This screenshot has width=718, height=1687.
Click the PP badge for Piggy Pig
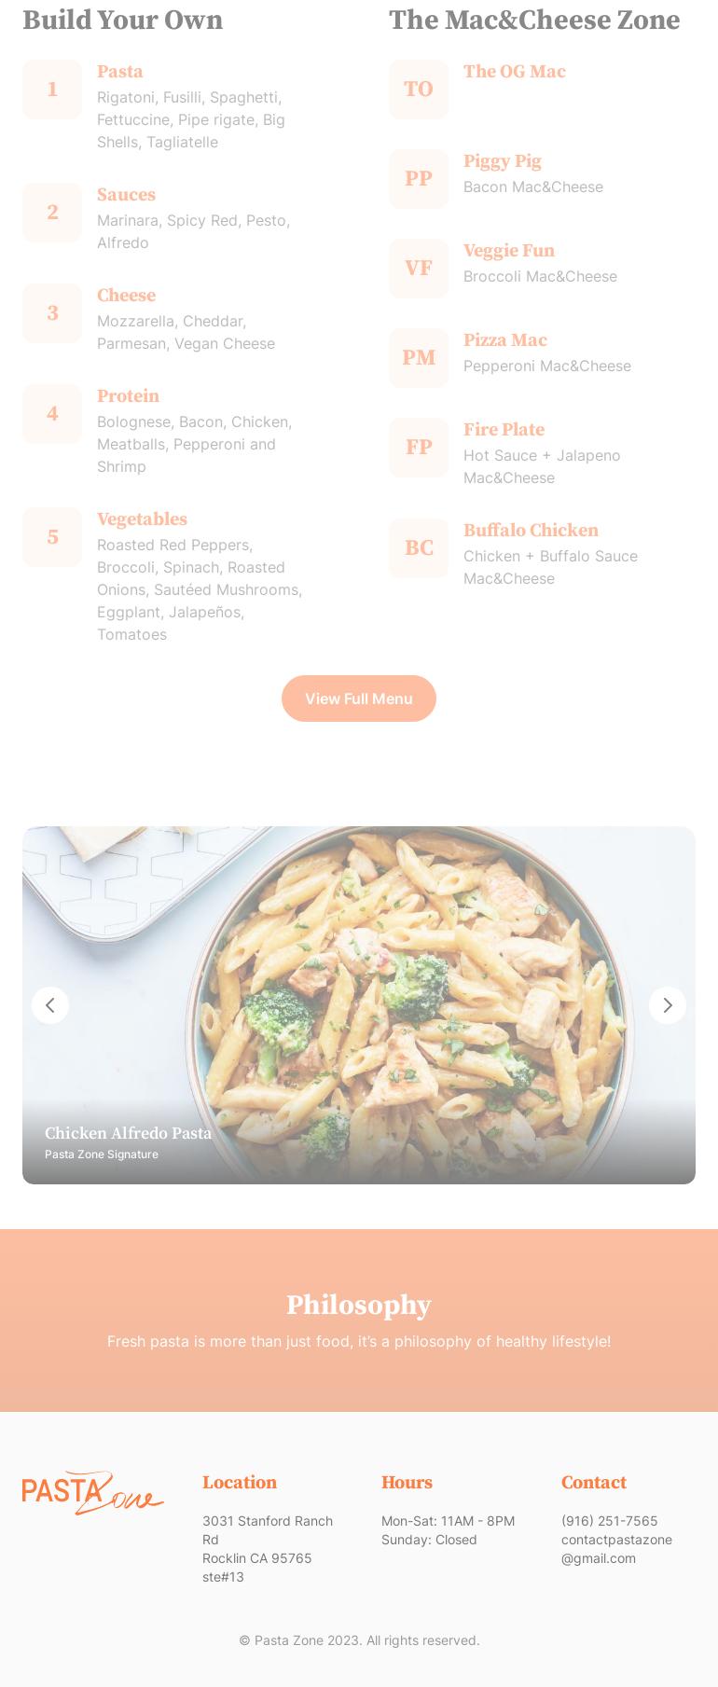tap(419, 179)
